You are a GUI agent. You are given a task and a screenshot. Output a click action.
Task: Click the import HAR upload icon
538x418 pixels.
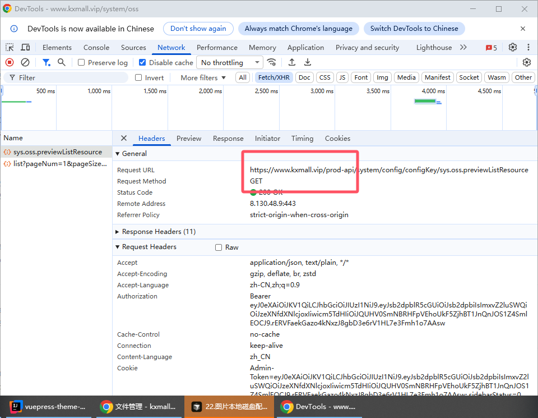tap(292, 62)
